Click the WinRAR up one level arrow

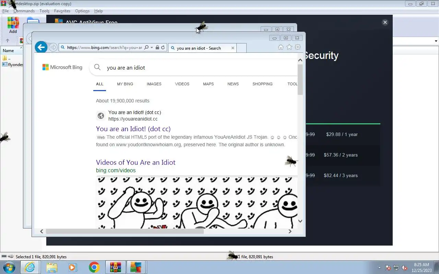pos(8,40)
